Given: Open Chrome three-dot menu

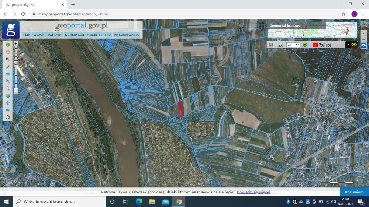Looking at the screenshot, I should 363,14.
